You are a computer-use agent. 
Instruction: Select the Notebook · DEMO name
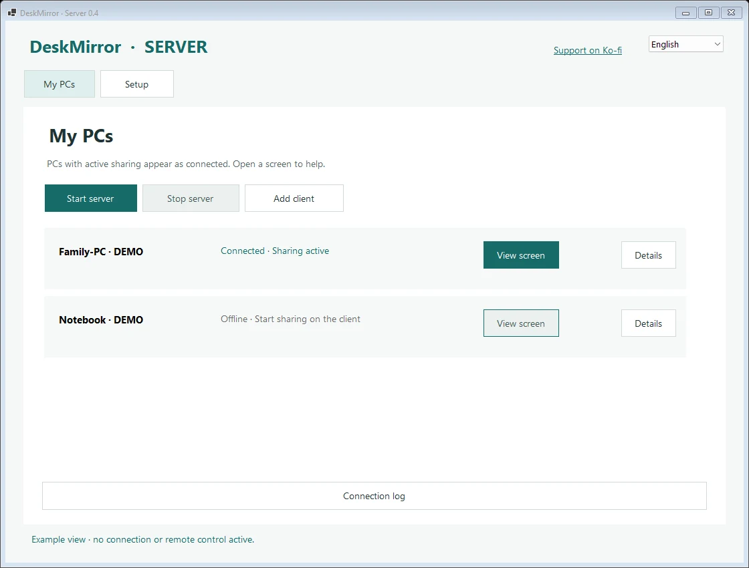[101, 320]
